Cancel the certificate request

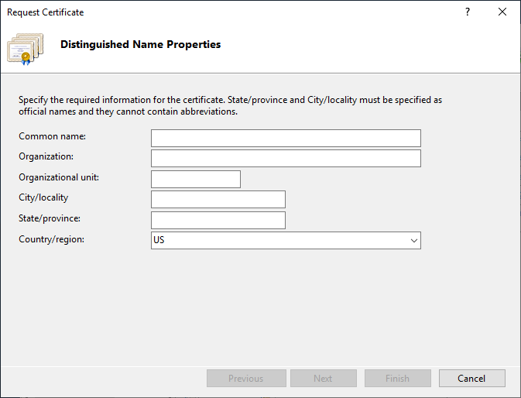pyautogui.click(x=471, y=379)
